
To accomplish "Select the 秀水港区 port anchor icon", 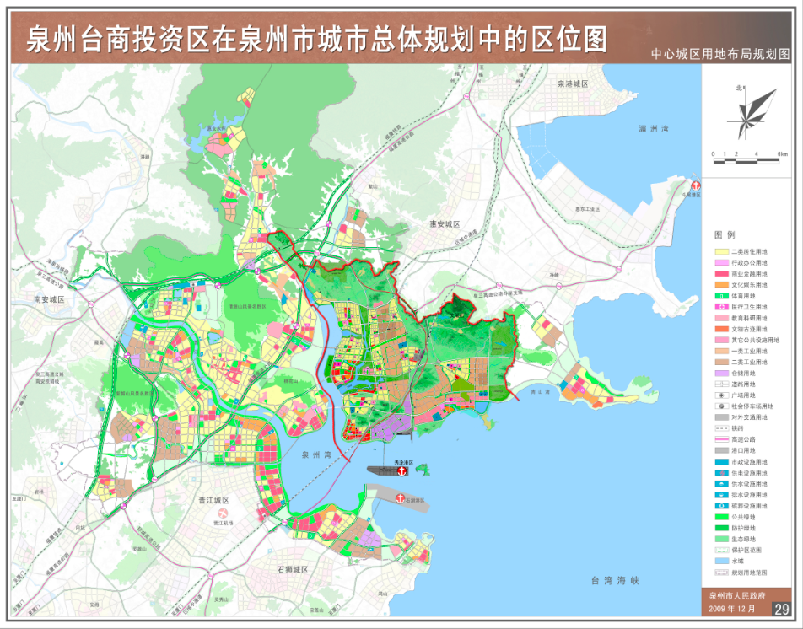I will click(401, 470).
